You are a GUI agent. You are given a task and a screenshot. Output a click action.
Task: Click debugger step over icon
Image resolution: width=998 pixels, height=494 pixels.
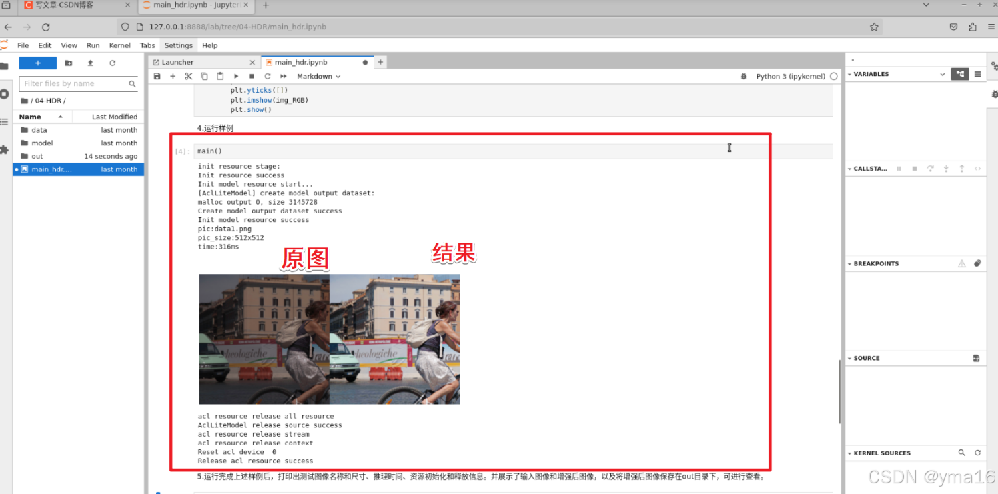(x=930, y=169)
